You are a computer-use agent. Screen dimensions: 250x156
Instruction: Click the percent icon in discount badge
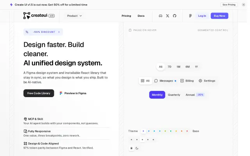[x=27, y=32]
